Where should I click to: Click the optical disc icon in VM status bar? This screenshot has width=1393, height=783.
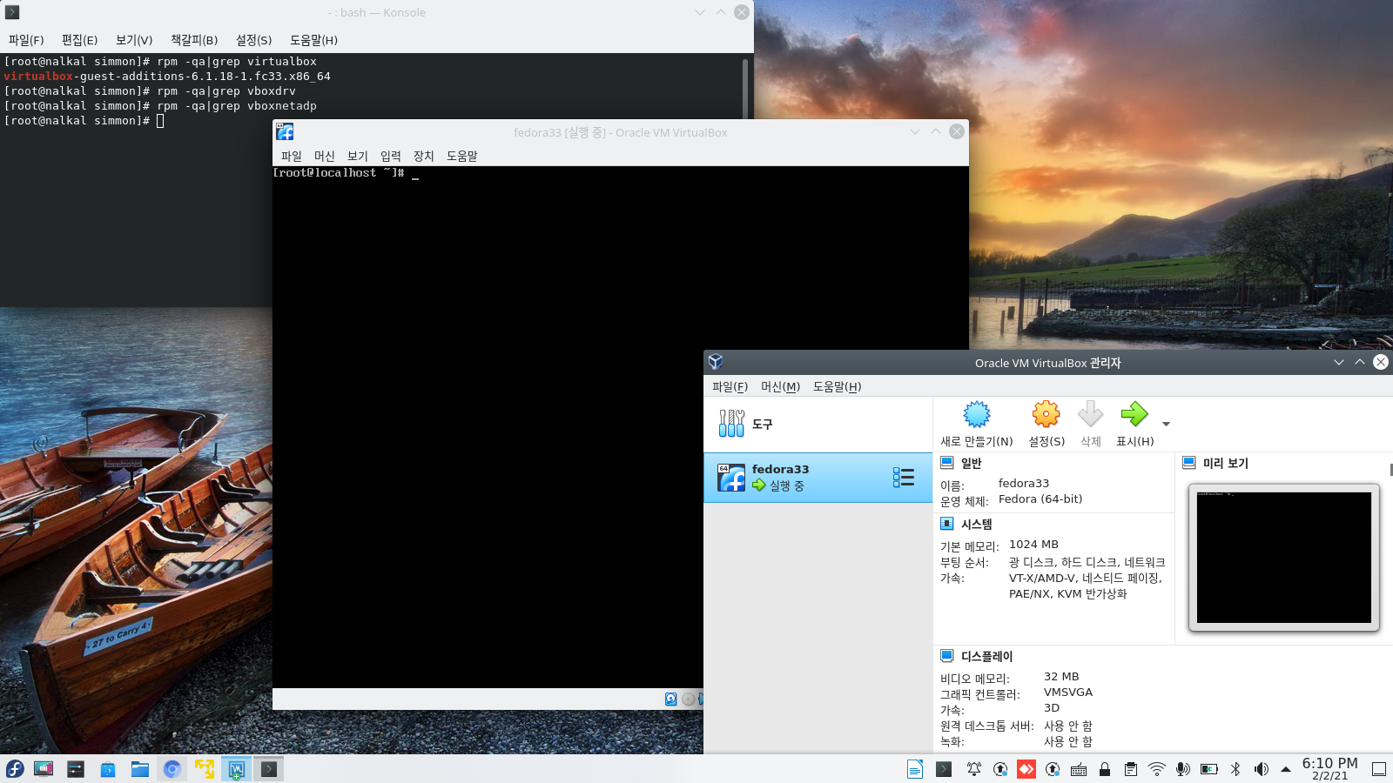pyautogui.click(x=689, y=699)
